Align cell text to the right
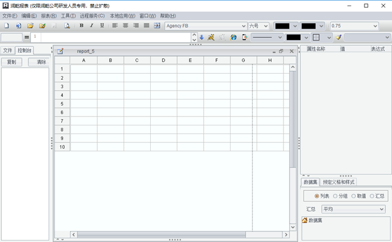392x242 pixels. 136,25
